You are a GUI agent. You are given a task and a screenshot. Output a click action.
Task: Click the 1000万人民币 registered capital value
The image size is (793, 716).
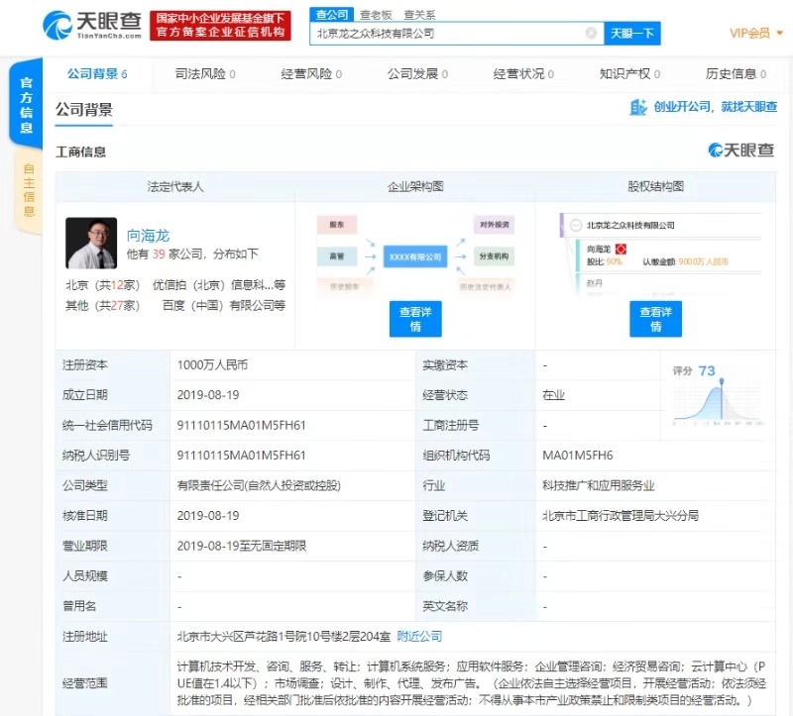pos(212,364)
